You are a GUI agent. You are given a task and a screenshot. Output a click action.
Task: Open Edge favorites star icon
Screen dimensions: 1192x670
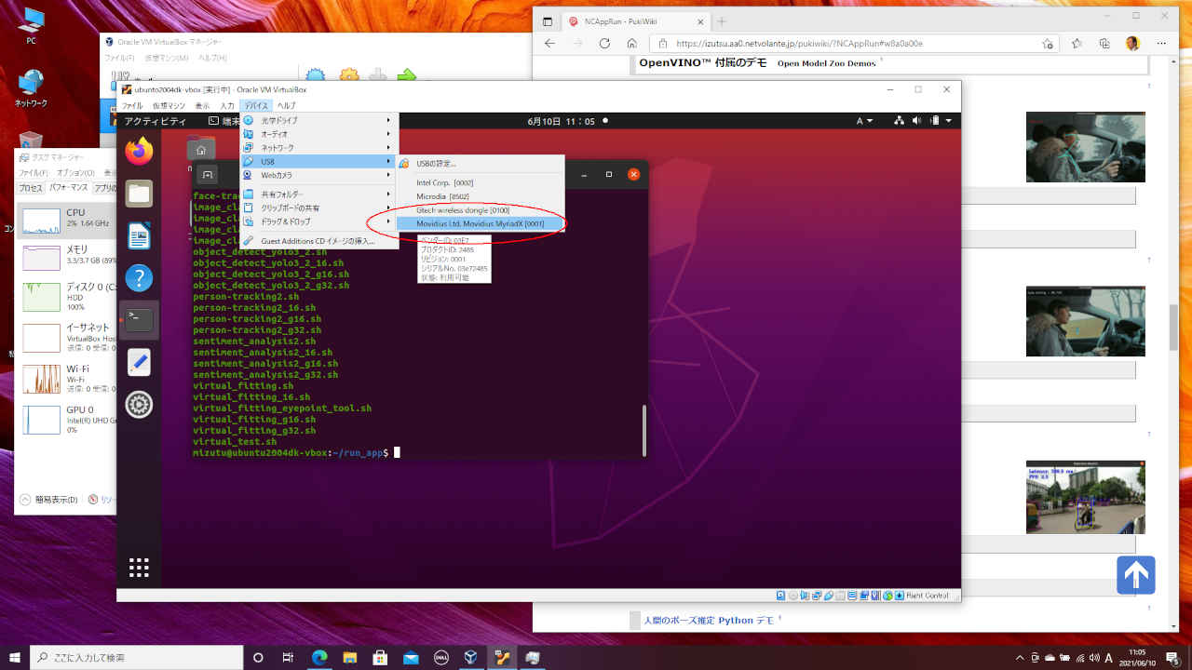1077,44
